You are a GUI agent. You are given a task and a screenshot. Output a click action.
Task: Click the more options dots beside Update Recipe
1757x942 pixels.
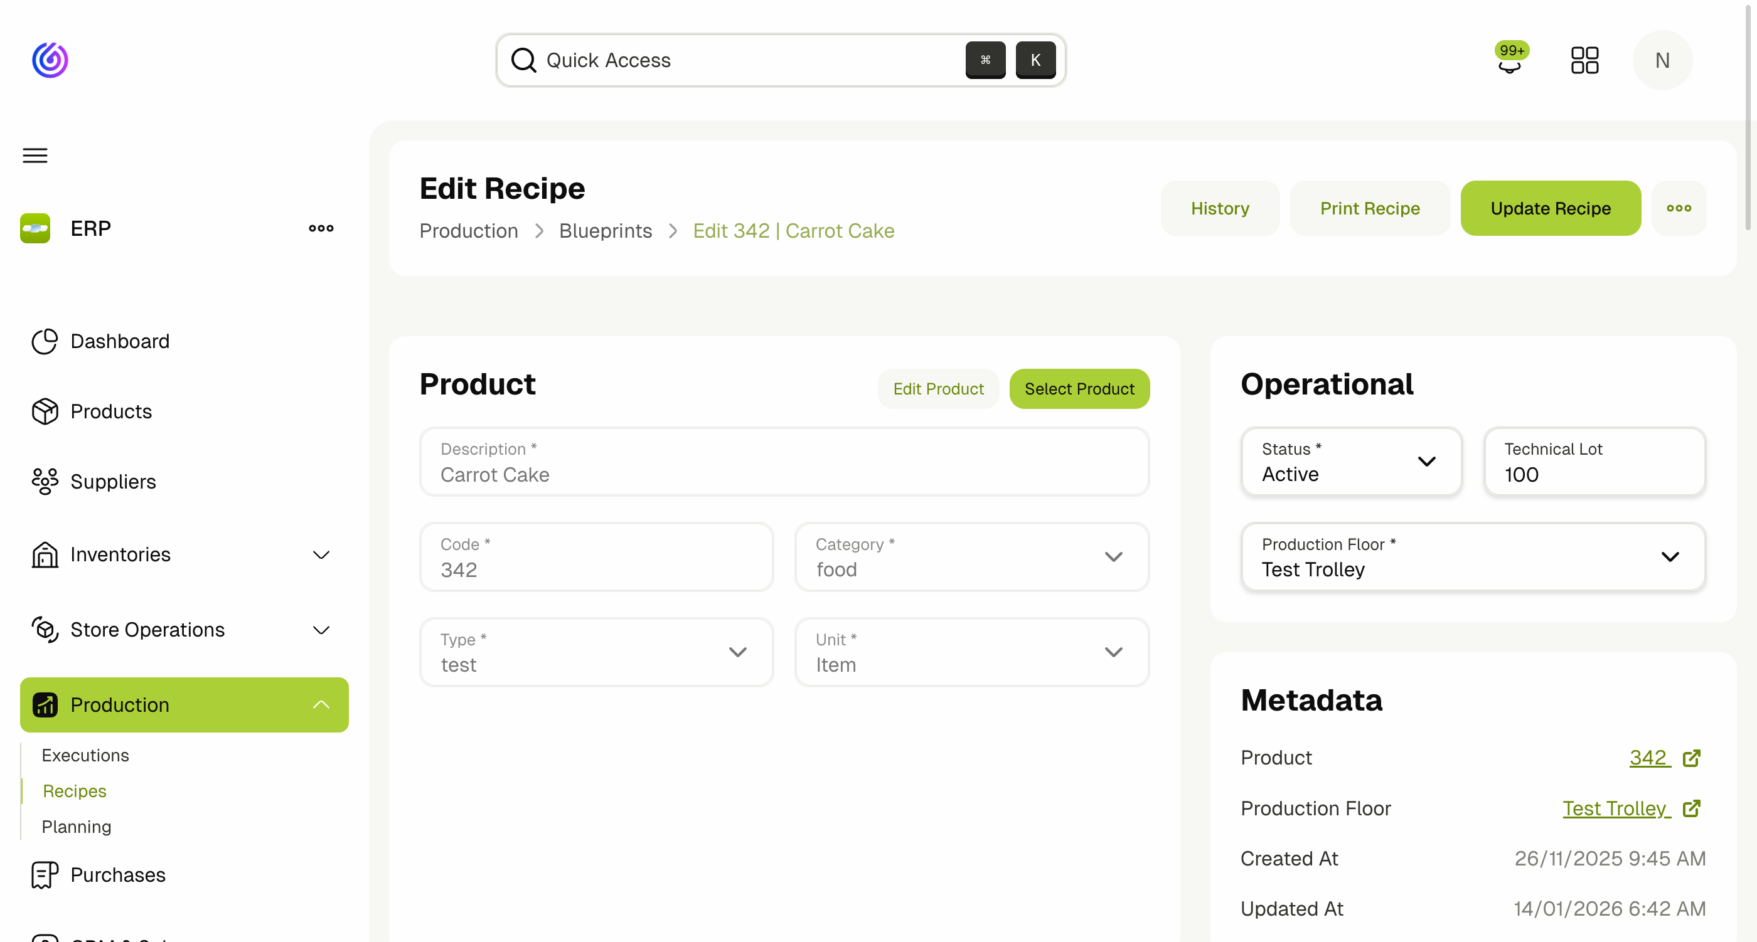(x=1679, y=208)
